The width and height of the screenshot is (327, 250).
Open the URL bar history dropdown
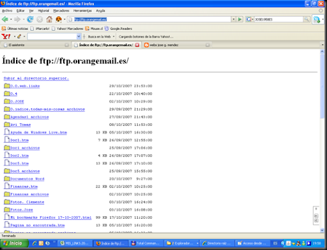234,19
